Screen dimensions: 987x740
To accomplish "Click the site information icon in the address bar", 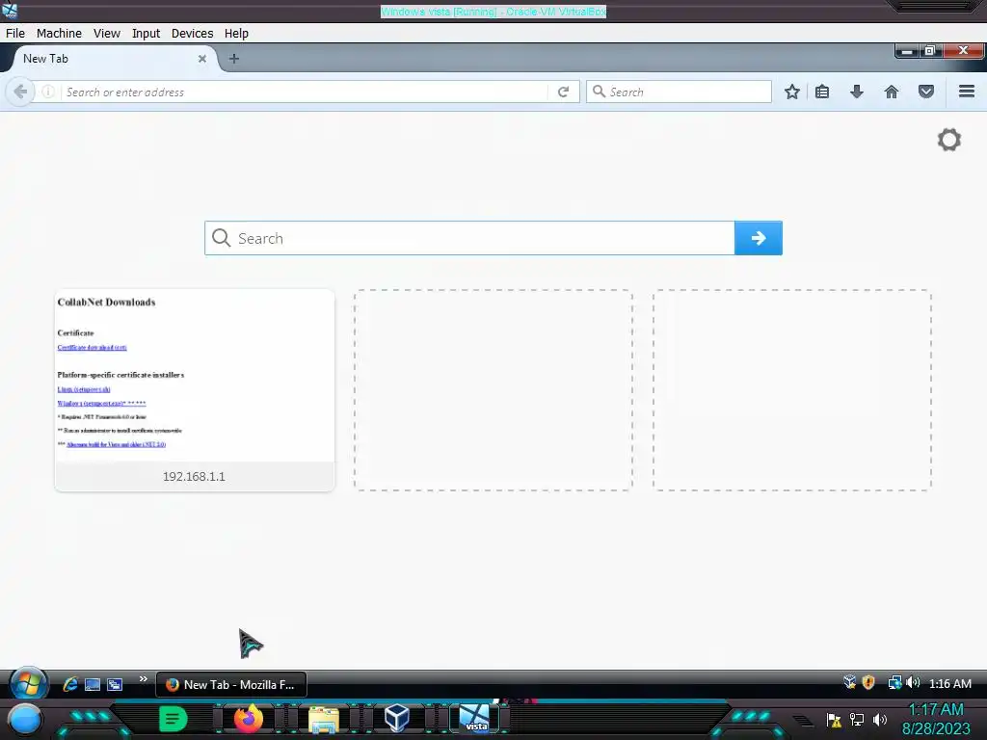I will (x=48, y=92).
